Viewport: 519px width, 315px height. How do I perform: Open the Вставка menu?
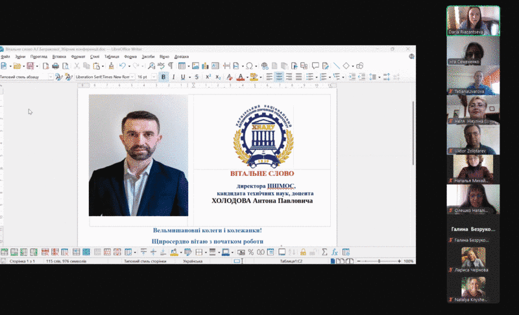(x=60, y=56)
